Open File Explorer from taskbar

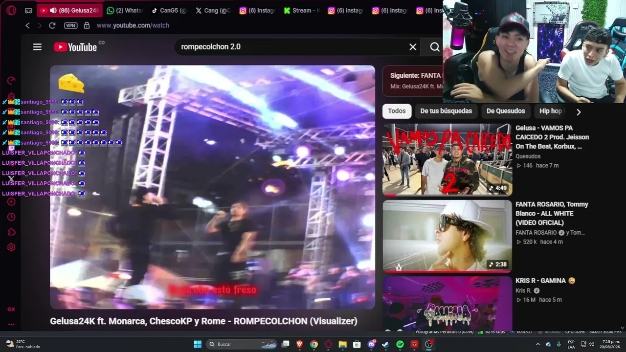[x=342, y=344]
